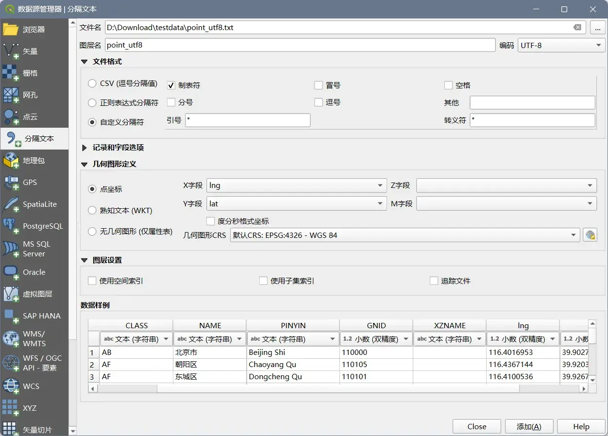Open the 浏览器 browser folder icon

[11, 29]
